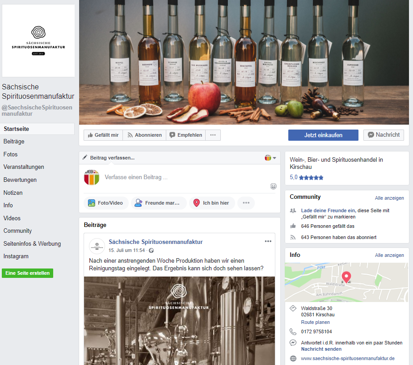Show more composer options after Ich bin hier
Image resolution: width=413 pixels, height=365 pixels.
pos(246,203)
